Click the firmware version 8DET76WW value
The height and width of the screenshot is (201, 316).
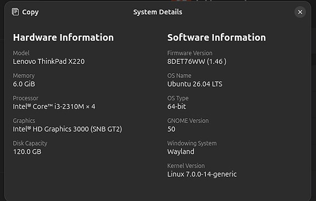point(197,62)
